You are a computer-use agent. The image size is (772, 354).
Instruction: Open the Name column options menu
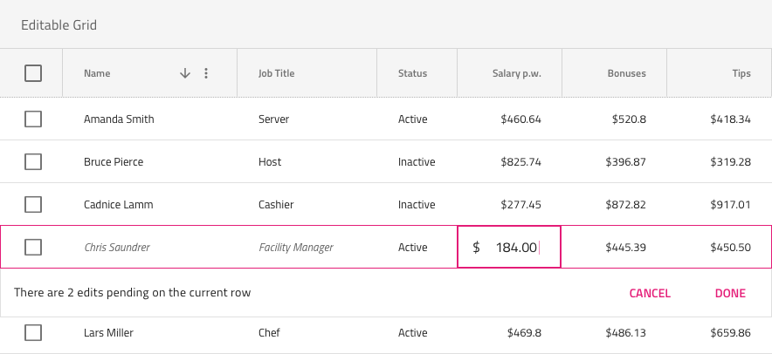coord(206,74)
